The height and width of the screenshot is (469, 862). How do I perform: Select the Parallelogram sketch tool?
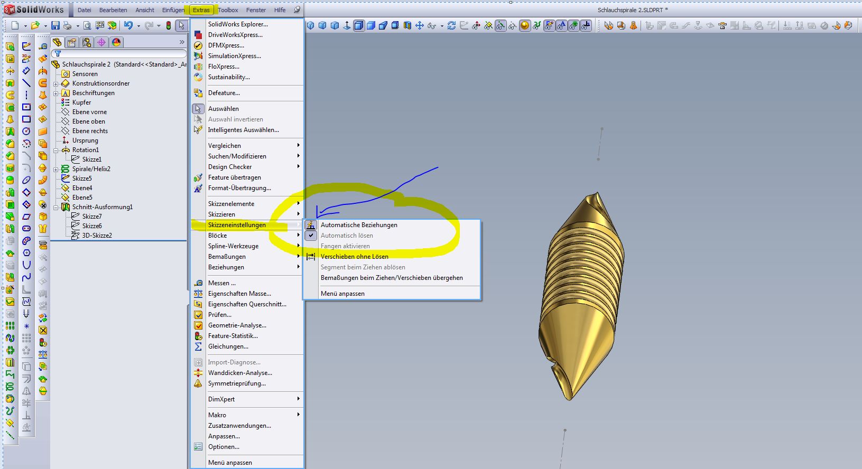[26, 217]
